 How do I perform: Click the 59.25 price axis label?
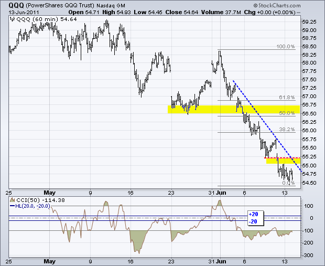coord(309,22)
